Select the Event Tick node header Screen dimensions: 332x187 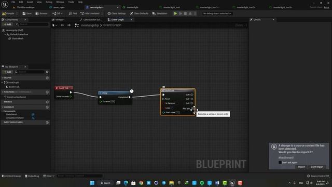pyautogui.click(x=64, y=88)
